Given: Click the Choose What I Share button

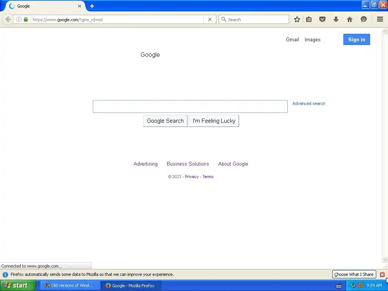Looking at the screenshot, I should pos(354,274).
